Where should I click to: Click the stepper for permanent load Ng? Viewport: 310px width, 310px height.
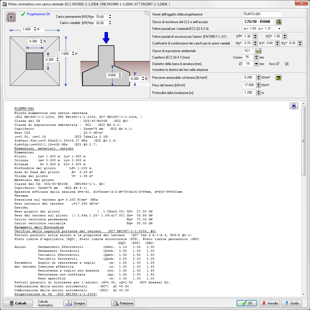[x=110, y=17]
